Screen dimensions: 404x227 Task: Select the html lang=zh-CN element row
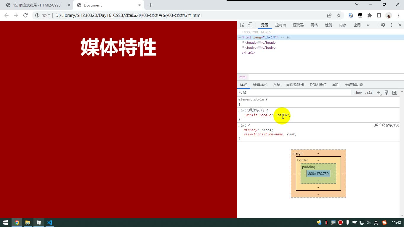tap(320, 37)
